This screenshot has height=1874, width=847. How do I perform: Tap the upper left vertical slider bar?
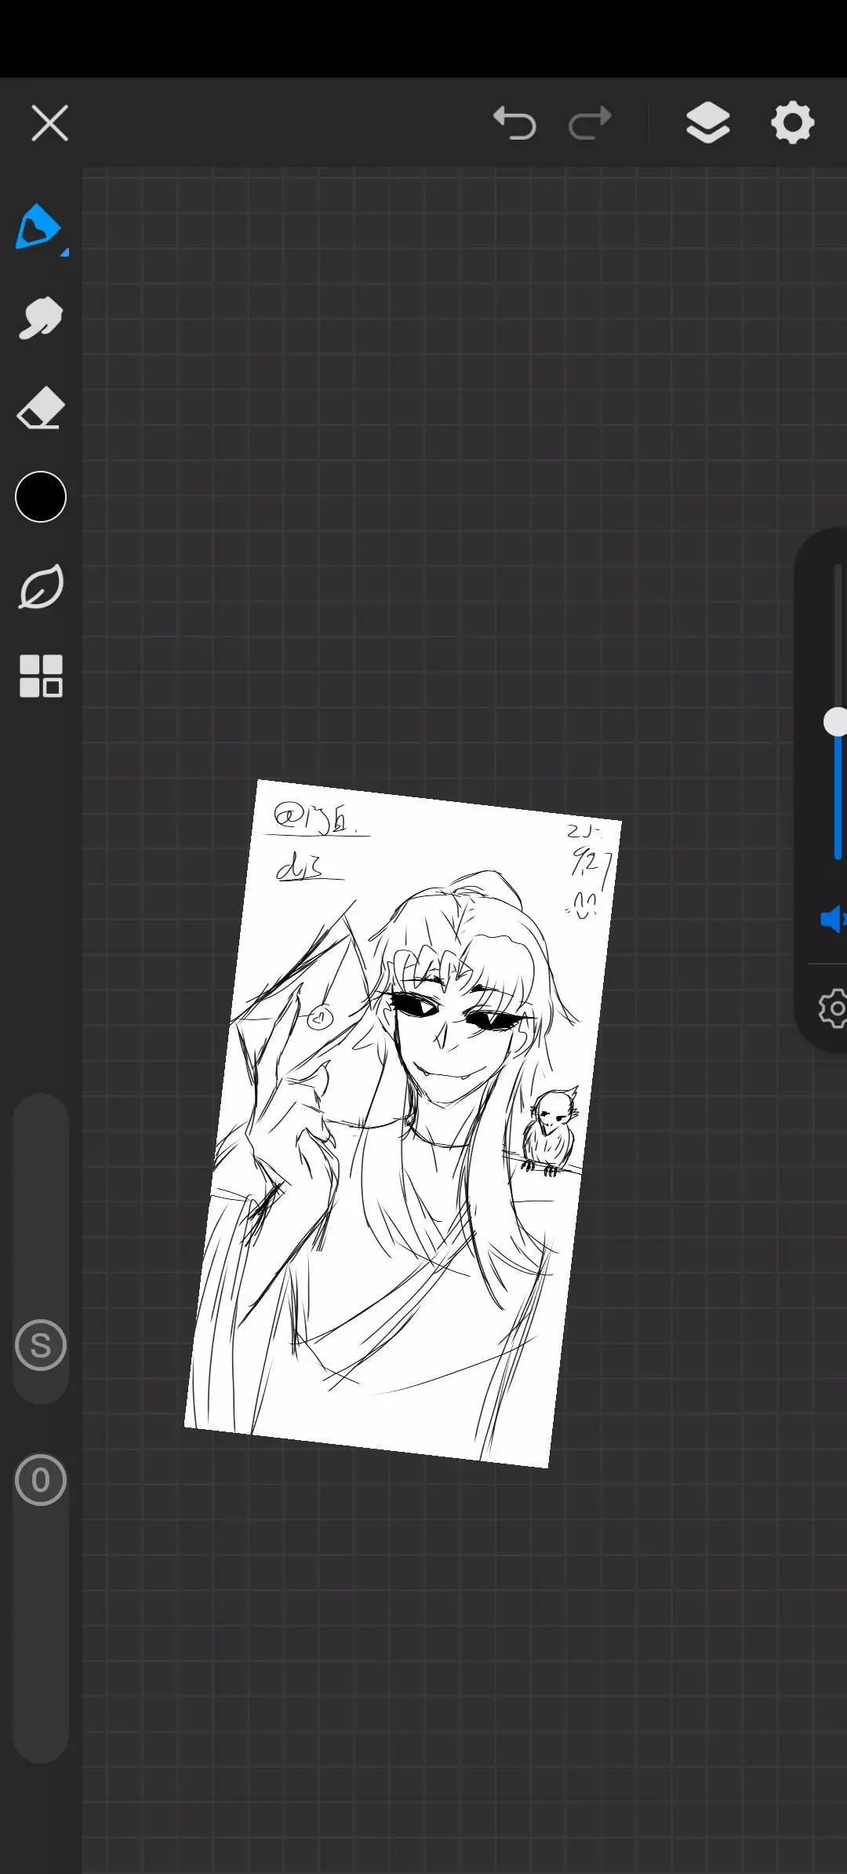tap(40, 1193)
